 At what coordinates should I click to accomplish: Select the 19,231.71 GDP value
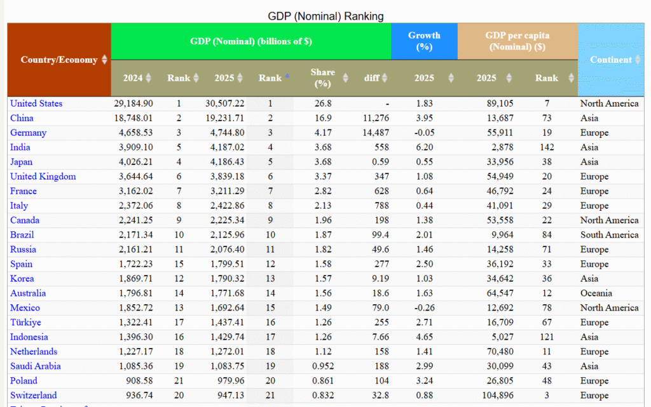coord(224,118)
